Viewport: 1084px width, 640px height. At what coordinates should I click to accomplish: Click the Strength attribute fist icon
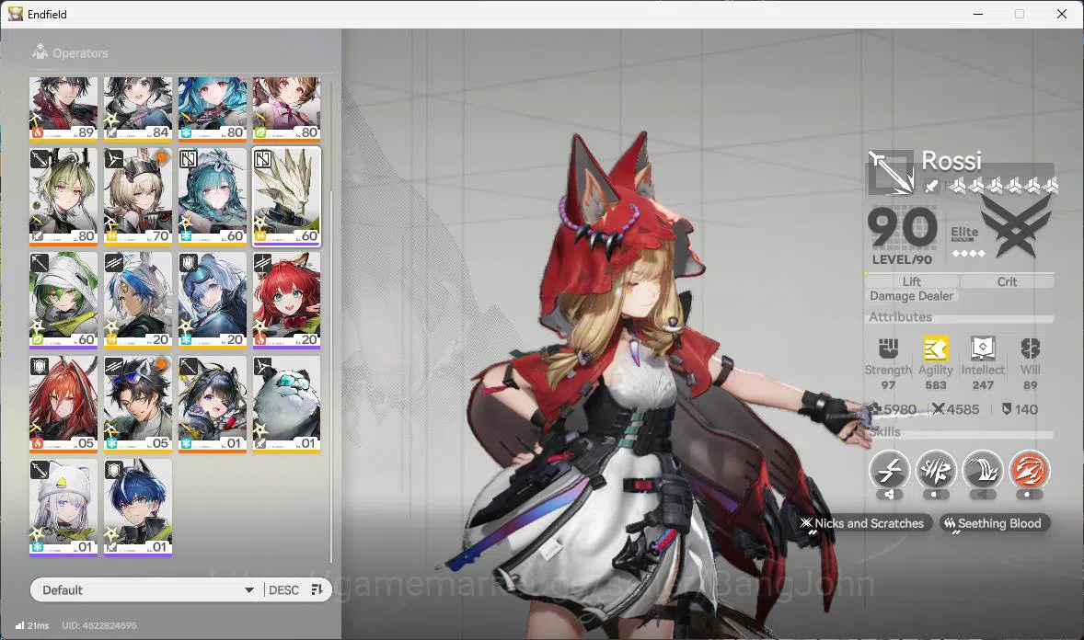click(888, 349)
